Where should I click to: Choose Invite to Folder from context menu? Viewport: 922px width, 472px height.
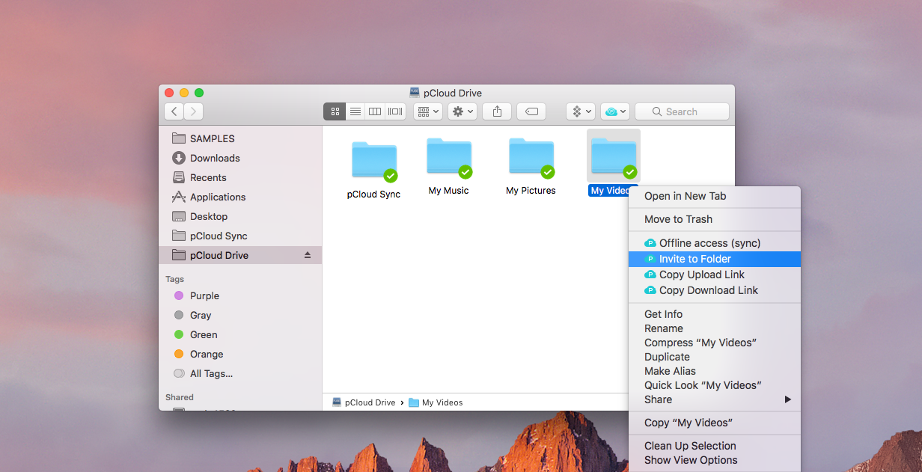click(x=694, y=259)
